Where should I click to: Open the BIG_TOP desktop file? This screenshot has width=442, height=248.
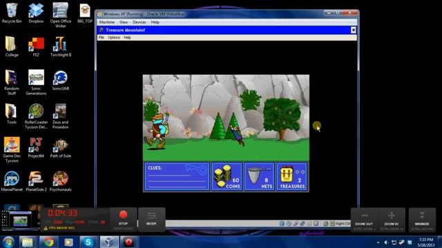[85, 13]
